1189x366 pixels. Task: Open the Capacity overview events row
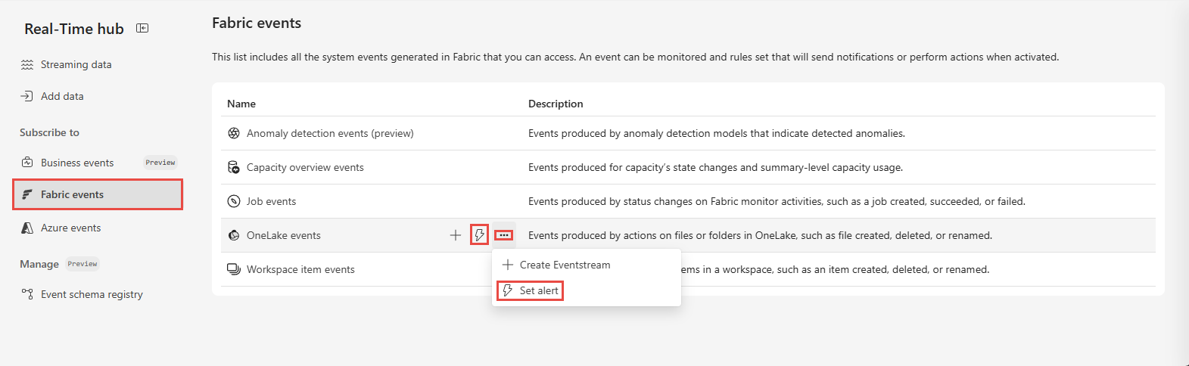click(x=688, y=167)
